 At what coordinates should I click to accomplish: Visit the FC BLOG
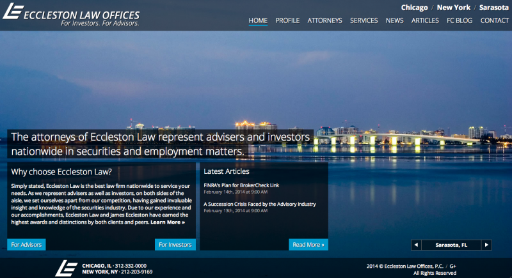[460, 20]
